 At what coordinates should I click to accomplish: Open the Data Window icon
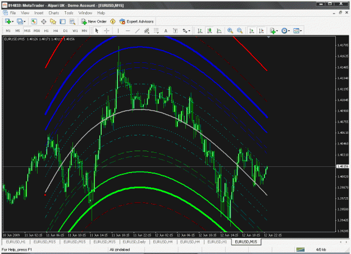click(x=43, y=21)
